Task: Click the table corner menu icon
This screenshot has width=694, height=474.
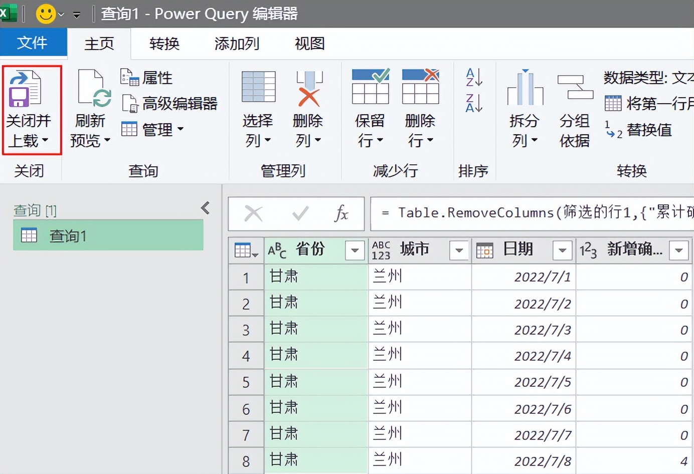Action: (x=246, y=250)
